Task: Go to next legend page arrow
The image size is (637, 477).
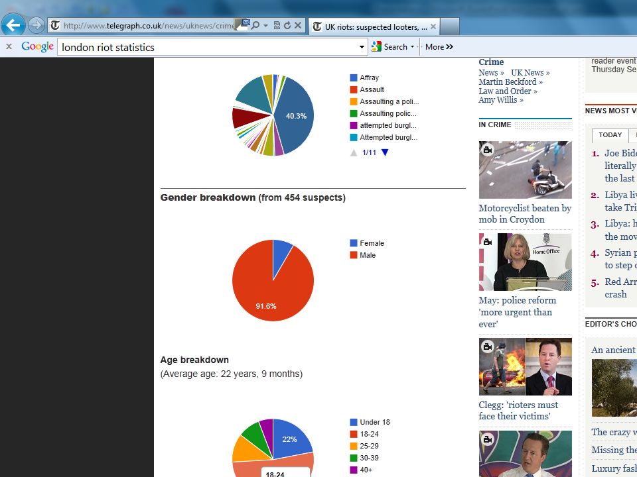Action: pyautogui.click(x=385, y=152)
